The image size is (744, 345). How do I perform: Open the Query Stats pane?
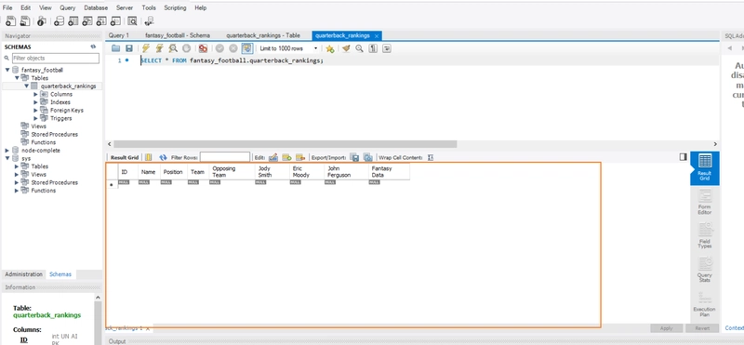[x=705, y=270]
